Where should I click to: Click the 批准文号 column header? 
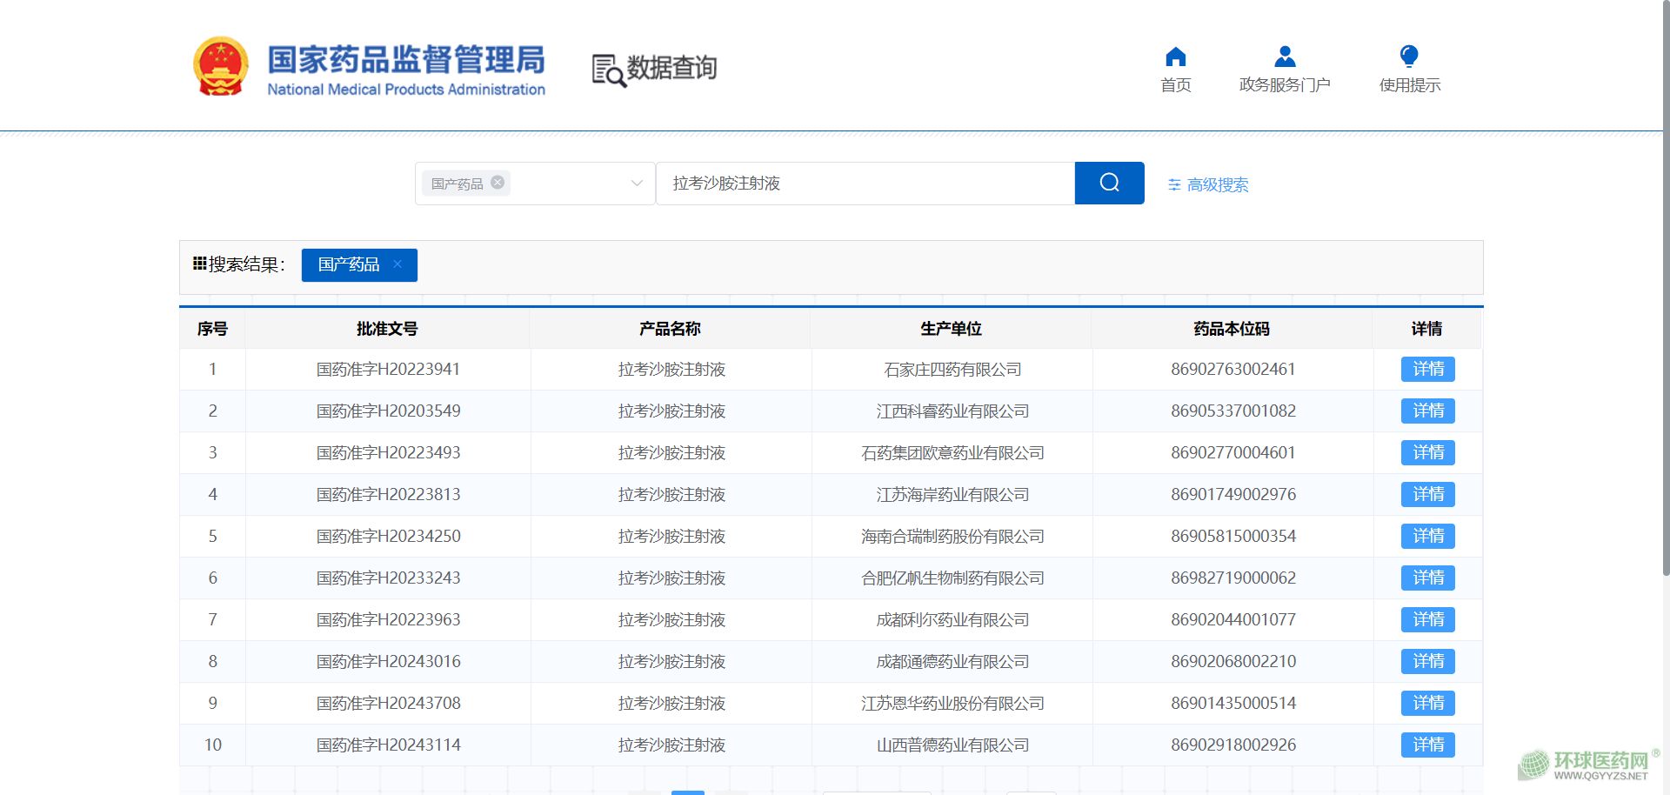click(x=387, y=329)
